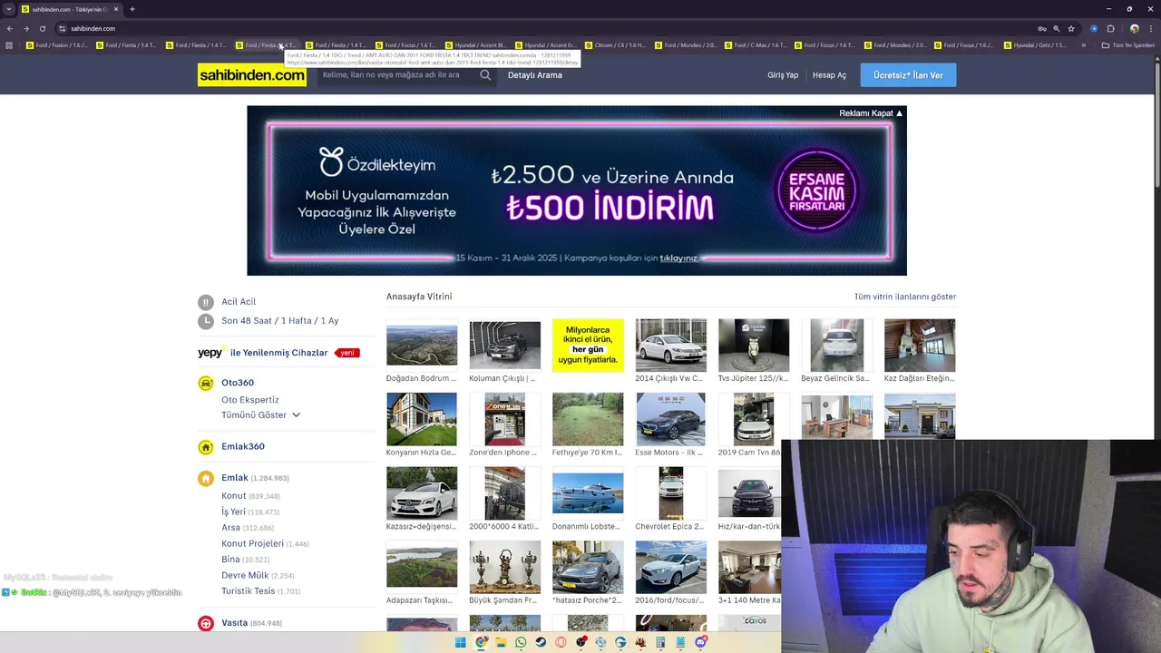Open the Chevrolet Epica listing thumbnail
Viewport: 1161px width, 653px height.
(670, 493)
